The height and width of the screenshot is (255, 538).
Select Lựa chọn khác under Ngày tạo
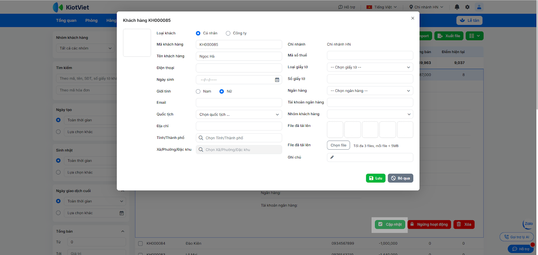(x=58, y=132)
